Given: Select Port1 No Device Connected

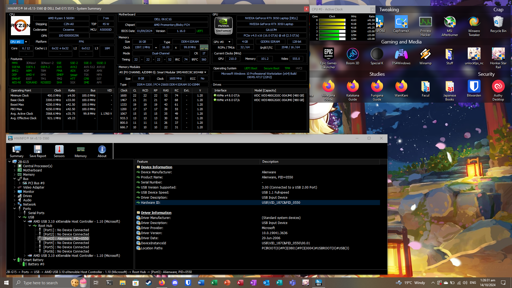Looking at the screenshot, I should [66, 230].
